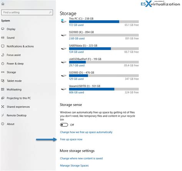Open Notifications & actions settings
The width and height of the screenshot is (182, 171).
[x=20, y=46]
